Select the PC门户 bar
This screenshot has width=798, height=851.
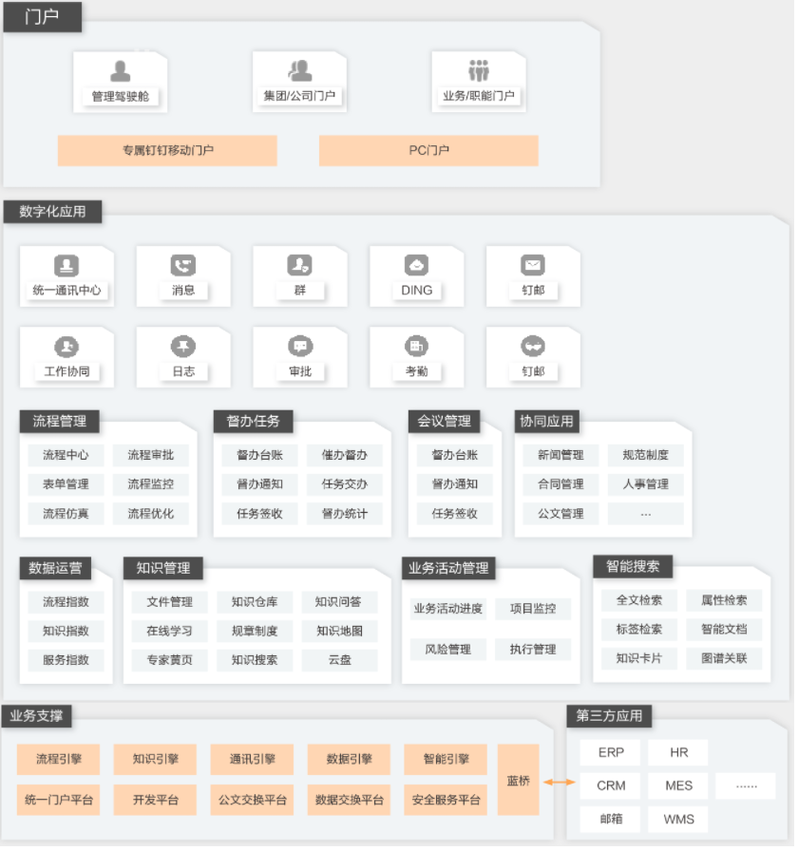429,151
